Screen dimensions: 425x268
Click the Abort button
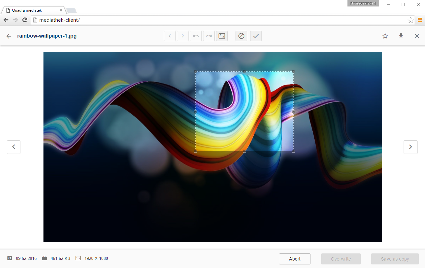(x=295, y=259)
